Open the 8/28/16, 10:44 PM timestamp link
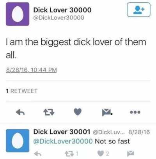 pyautogui.click(x=31, y=70)
